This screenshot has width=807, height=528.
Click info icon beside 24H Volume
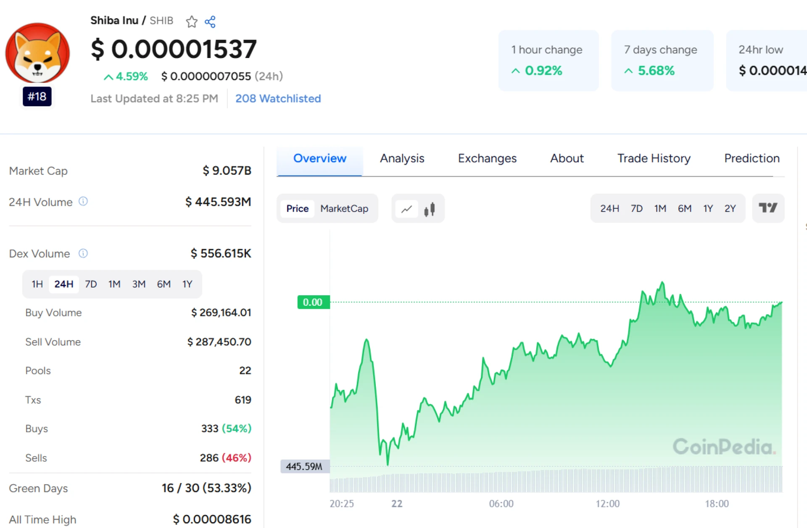pos(83,202)
